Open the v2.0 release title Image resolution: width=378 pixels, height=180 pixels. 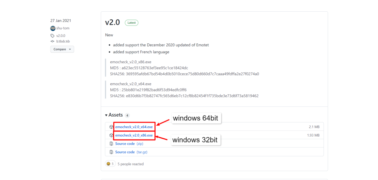pyautogui.click(x=112, y=22)
